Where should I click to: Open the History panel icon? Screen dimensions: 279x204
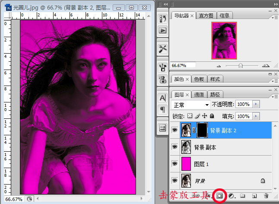point(163,19)
